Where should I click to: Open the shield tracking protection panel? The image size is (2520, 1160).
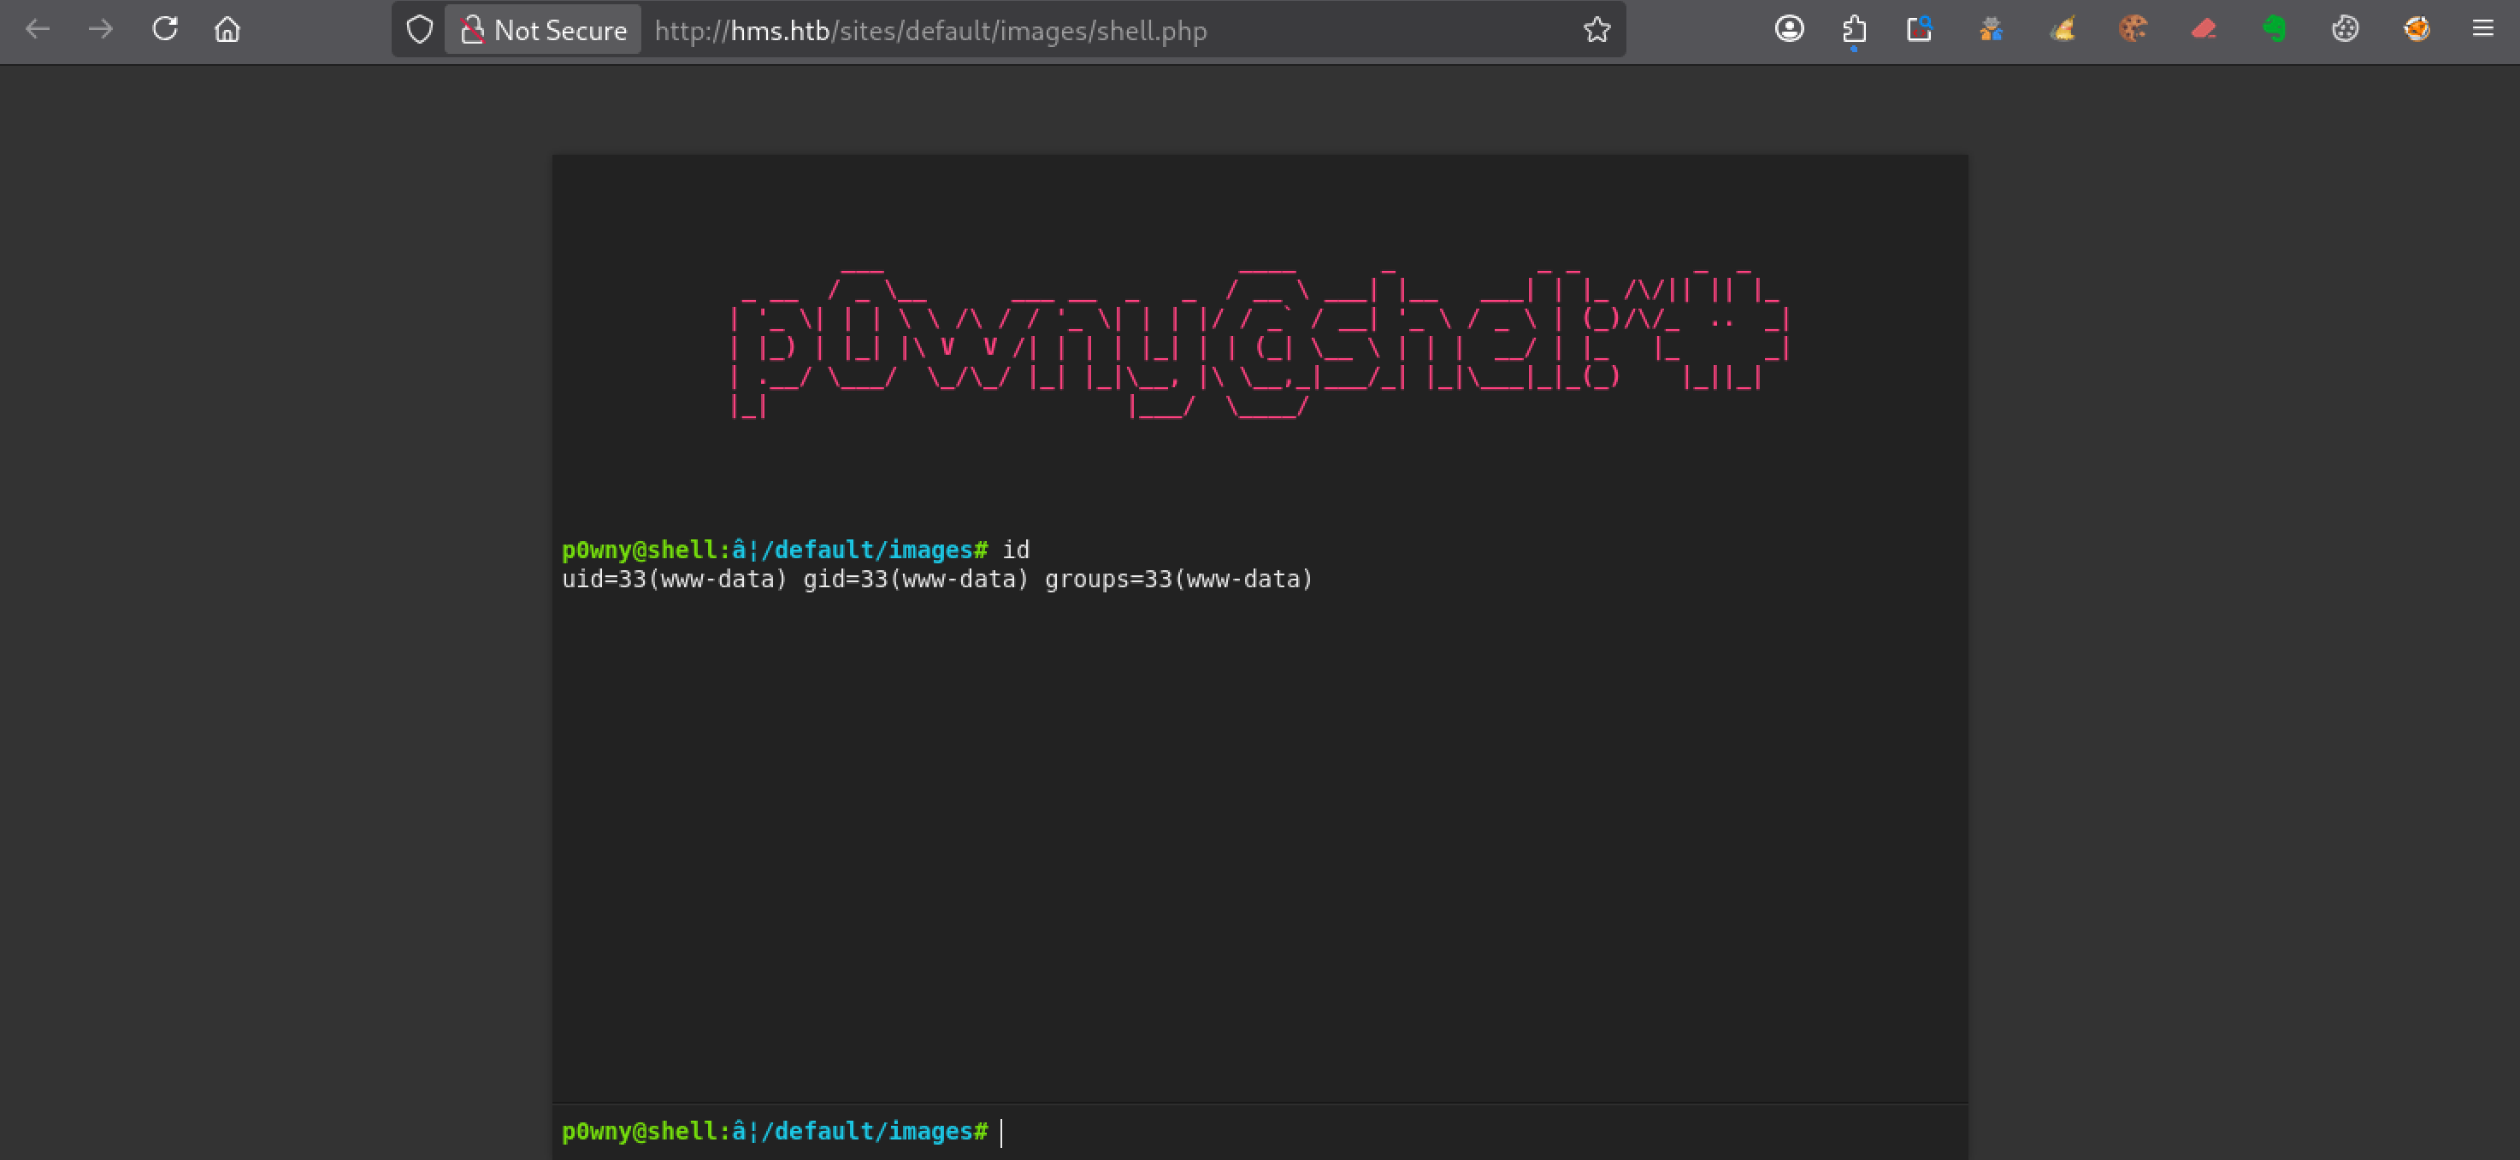coord(420,30)
